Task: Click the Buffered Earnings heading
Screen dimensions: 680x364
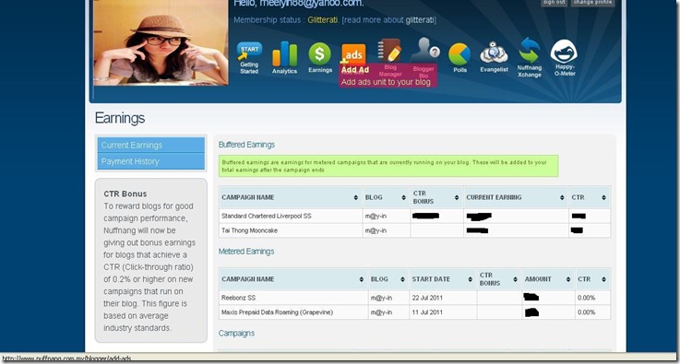Action: click(x=246, y=145)
